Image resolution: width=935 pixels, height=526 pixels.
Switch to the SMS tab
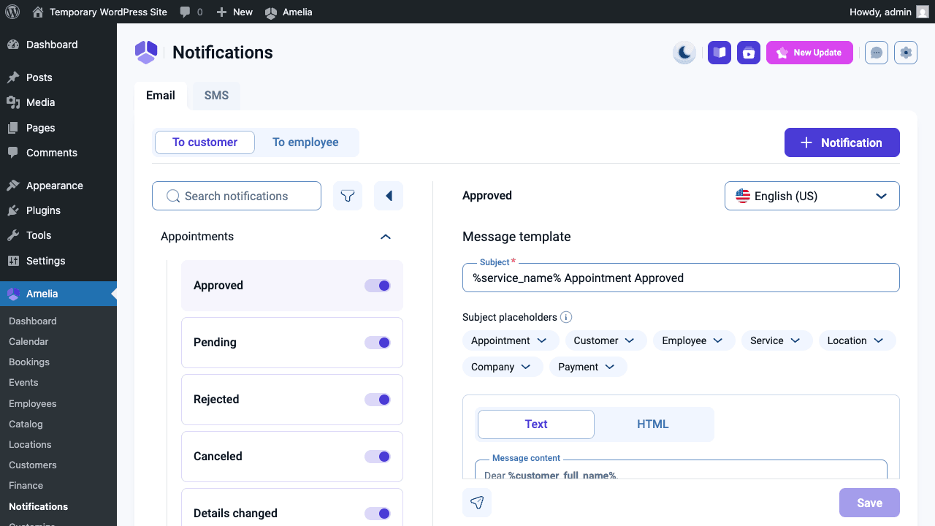(x=216, y=96)
